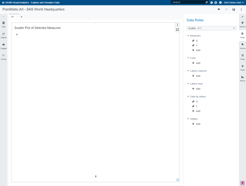Open the Rules pane
The height and width of the screenshot is (186, 246).
tap(242, 57)
